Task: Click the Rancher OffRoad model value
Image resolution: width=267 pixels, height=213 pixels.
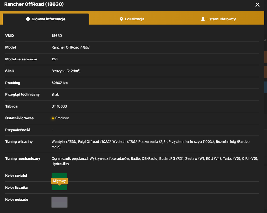Action: pyautogui.click(x=70, y=47)
